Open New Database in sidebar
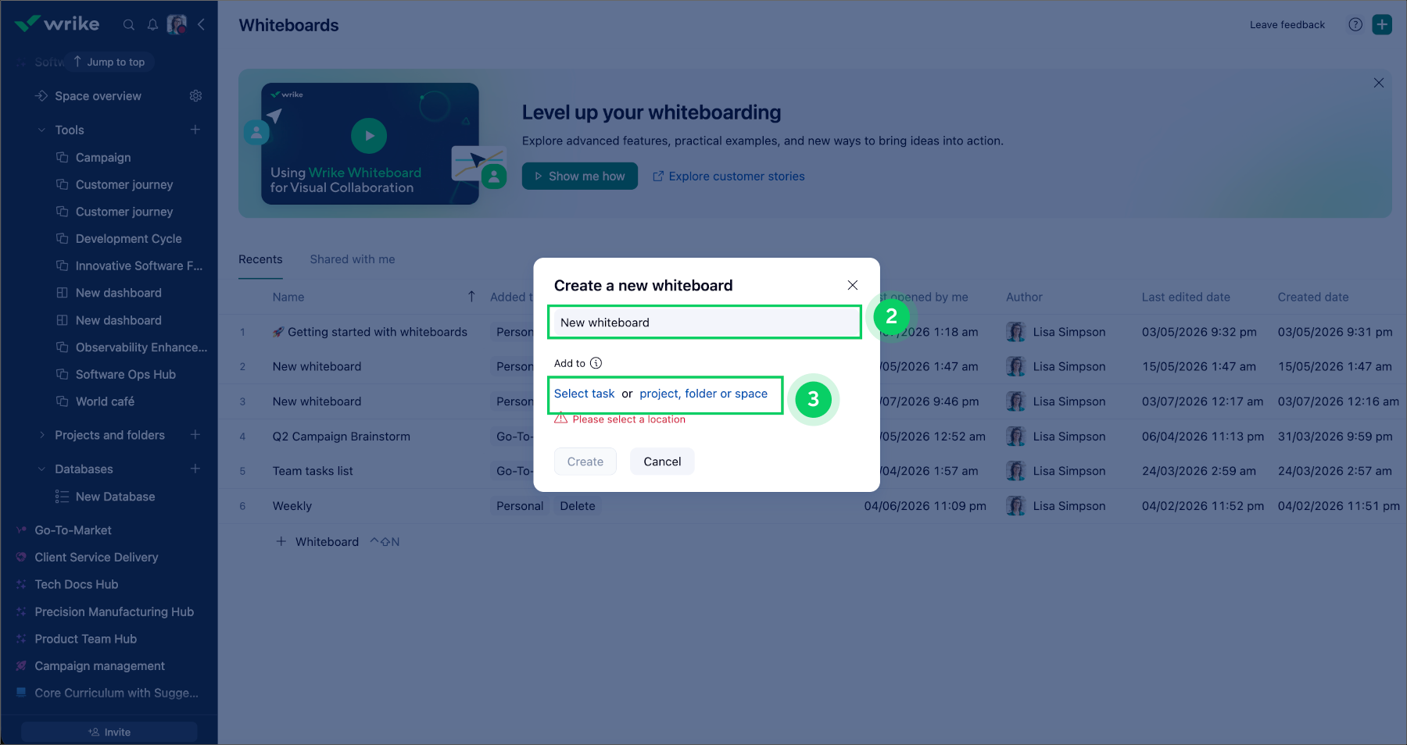 (115, 497)
